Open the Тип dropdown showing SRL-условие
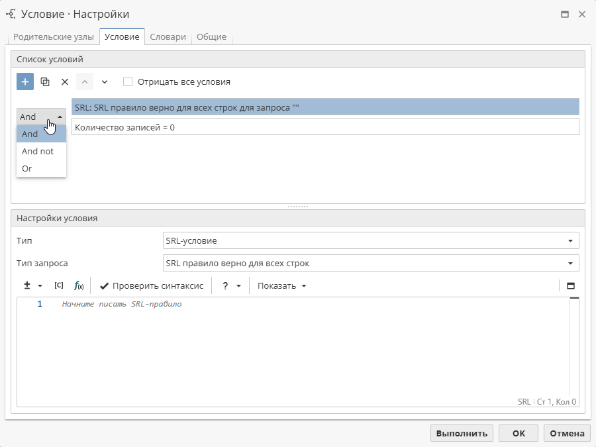The image size is (596, 447). click(371, 240)
